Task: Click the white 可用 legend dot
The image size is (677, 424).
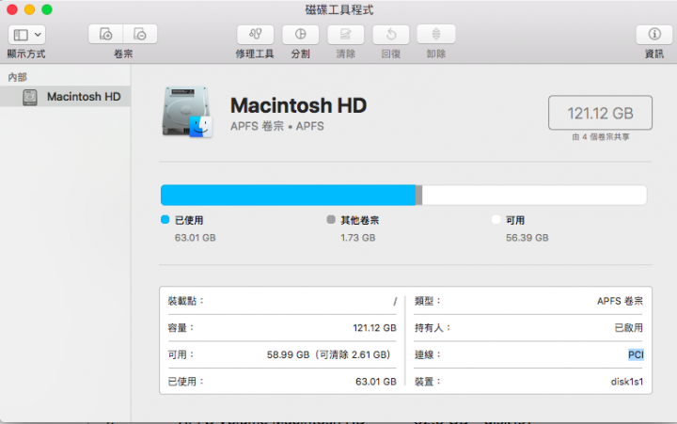Action: (496, 220)
